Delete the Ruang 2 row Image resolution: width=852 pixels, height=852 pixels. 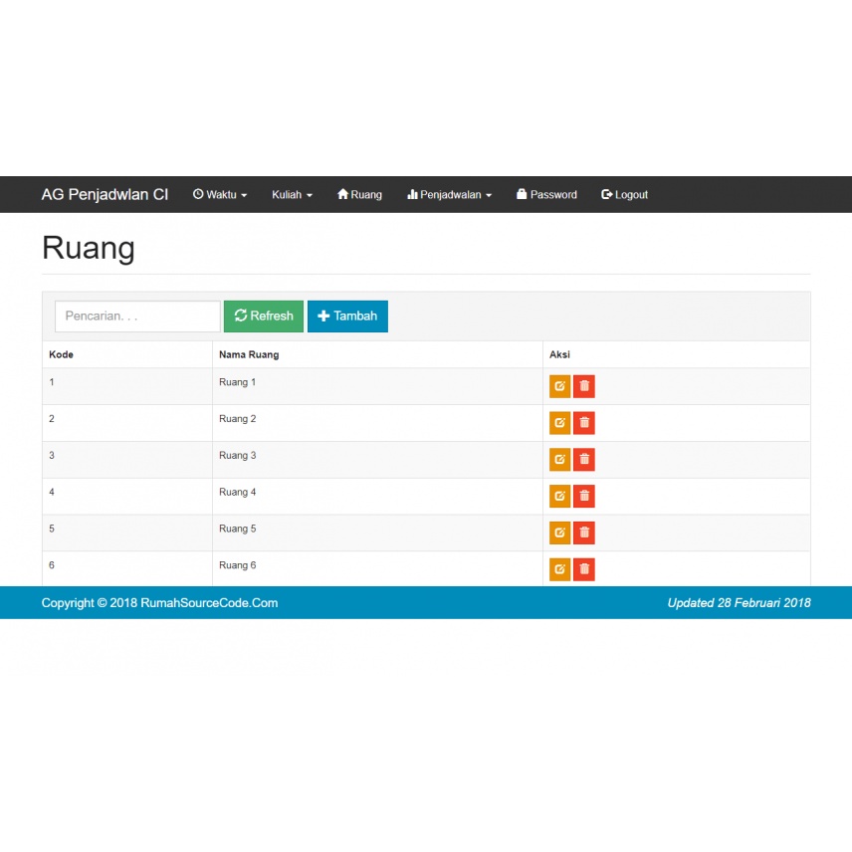(584, 423)
